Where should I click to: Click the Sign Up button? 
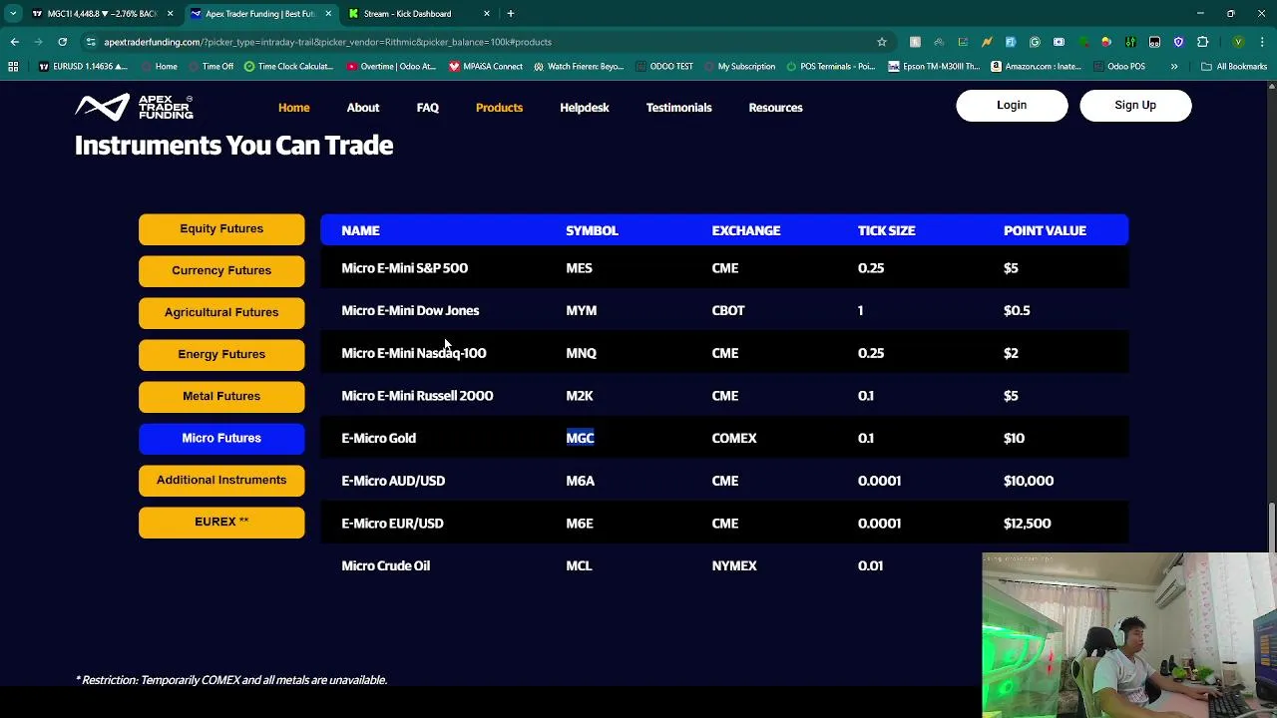1135,106
